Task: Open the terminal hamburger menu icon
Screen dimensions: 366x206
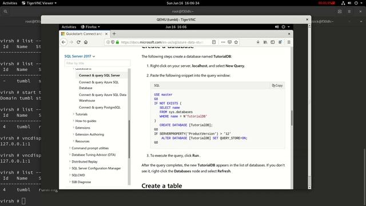Action: click(349, 11)
